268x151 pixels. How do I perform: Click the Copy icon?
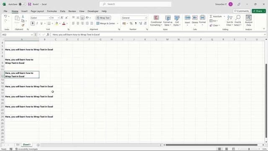click(x=23, y=21)
